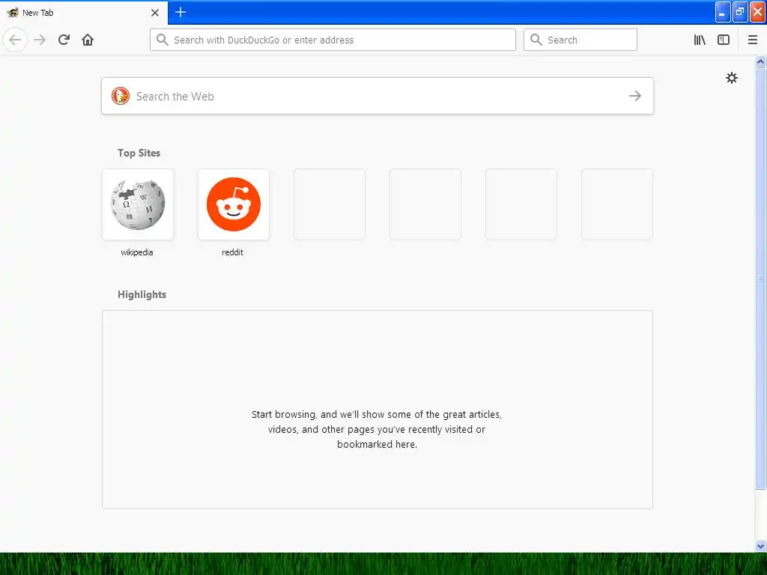Focus the Search the Web field
Viewport: 767px width, 575px height.
click(x=378, y=96)
